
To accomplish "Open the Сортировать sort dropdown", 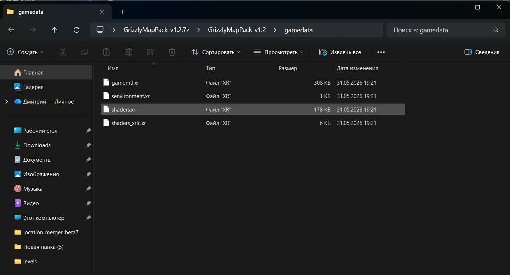I will [x=216, y=52].
